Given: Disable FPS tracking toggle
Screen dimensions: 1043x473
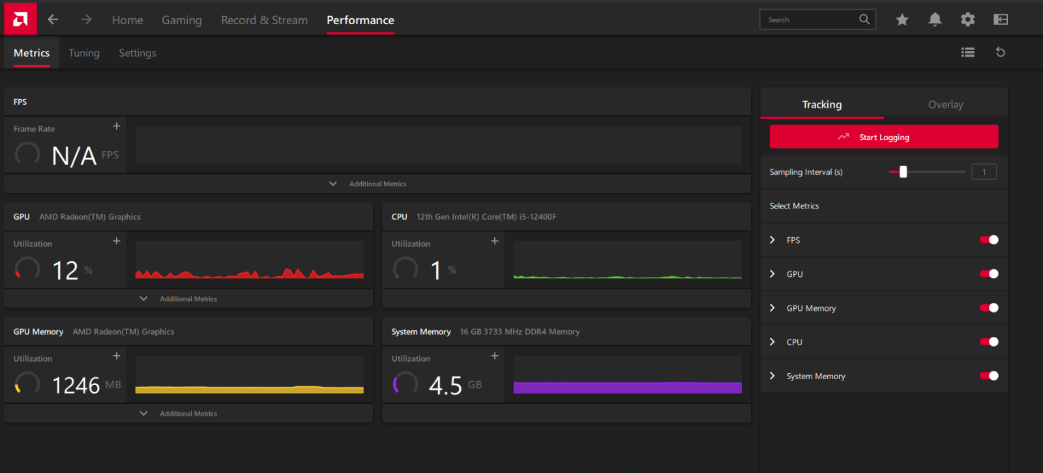Looking at the screenshot, I should point(989,240).
